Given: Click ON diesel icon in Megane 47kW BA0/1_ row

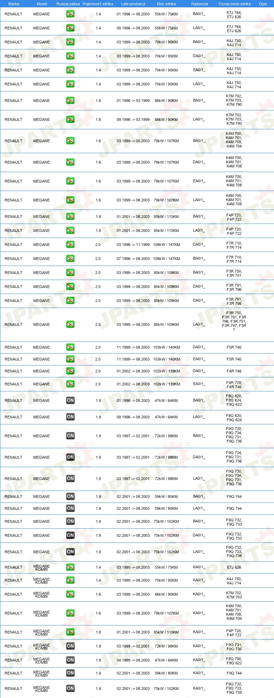Looking at the screenshot, I should click(70, 401).
